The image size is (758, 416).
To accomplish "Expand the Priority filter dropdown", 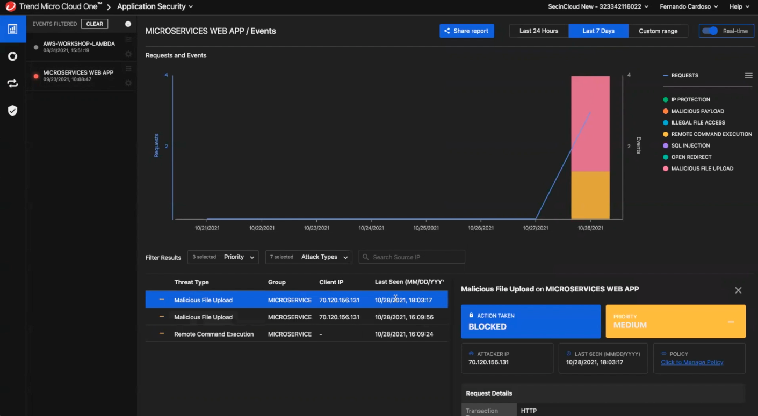I will click(223, 257).
